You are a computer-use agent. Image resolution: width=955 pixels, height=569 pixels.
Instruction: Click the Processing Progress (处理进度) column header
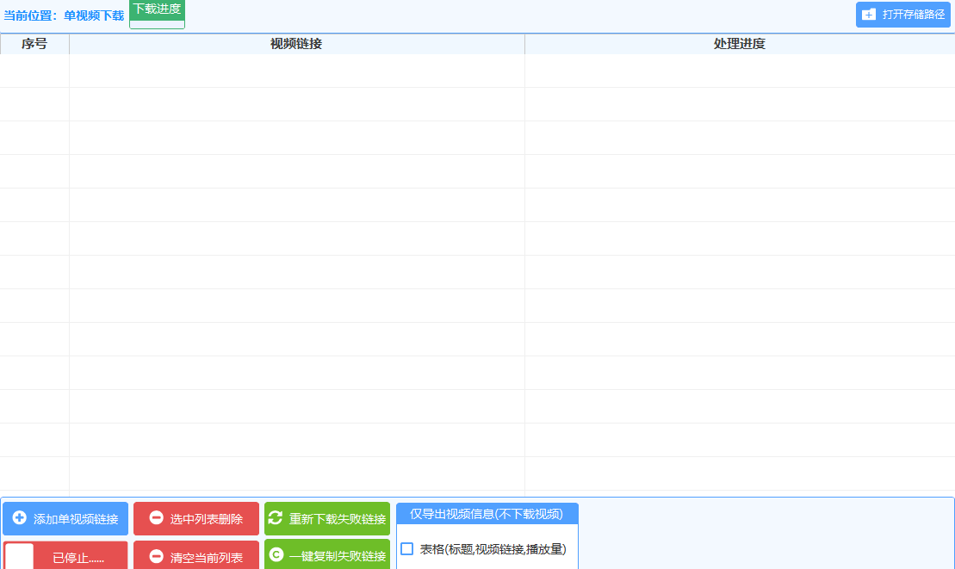click(739, 44)
